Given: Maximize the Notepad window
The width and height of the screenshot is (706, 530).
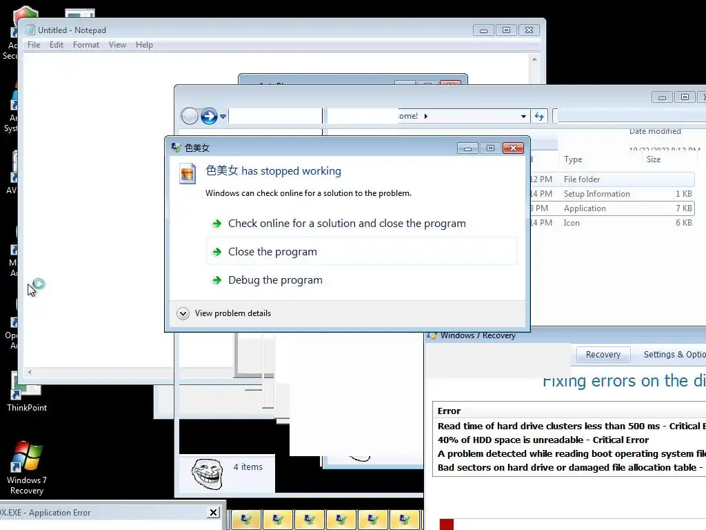Looking at the screenshot, I should tap(506, 30).
